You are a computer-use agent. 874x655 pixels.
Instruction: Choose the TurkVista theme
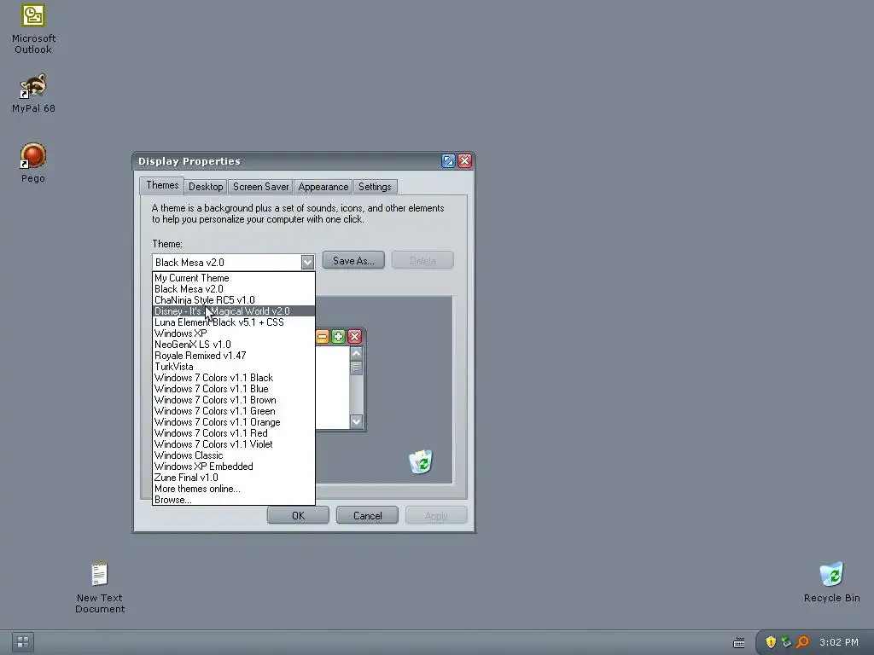point(234,367)
